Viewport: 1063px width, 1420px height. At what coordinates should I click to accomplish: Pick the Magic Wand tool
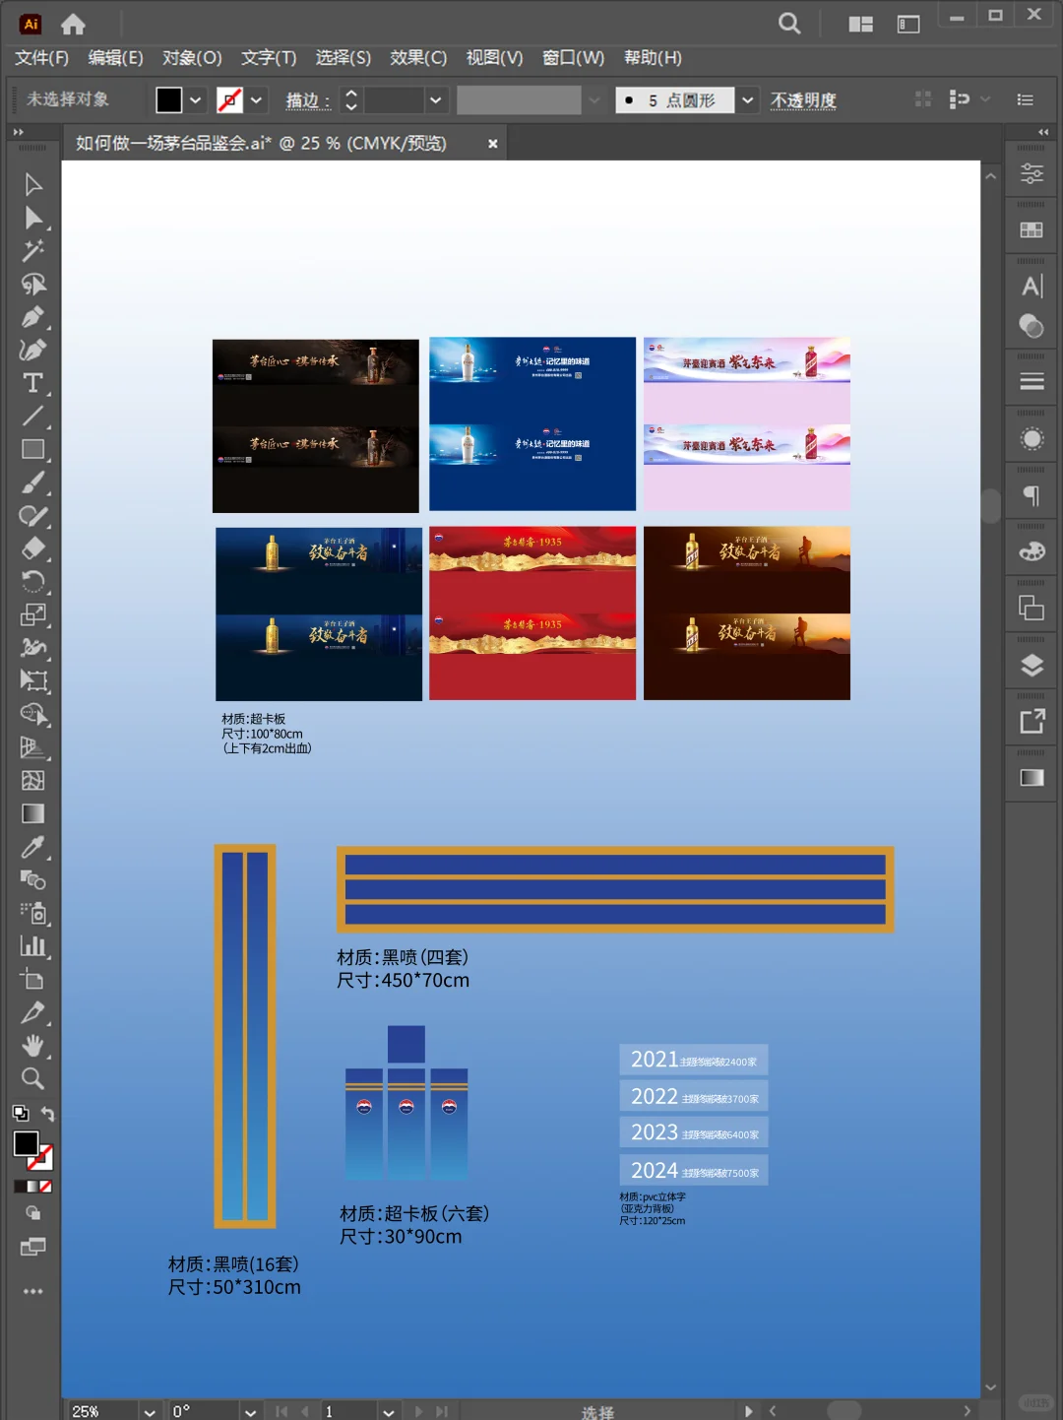click(33, 250)
